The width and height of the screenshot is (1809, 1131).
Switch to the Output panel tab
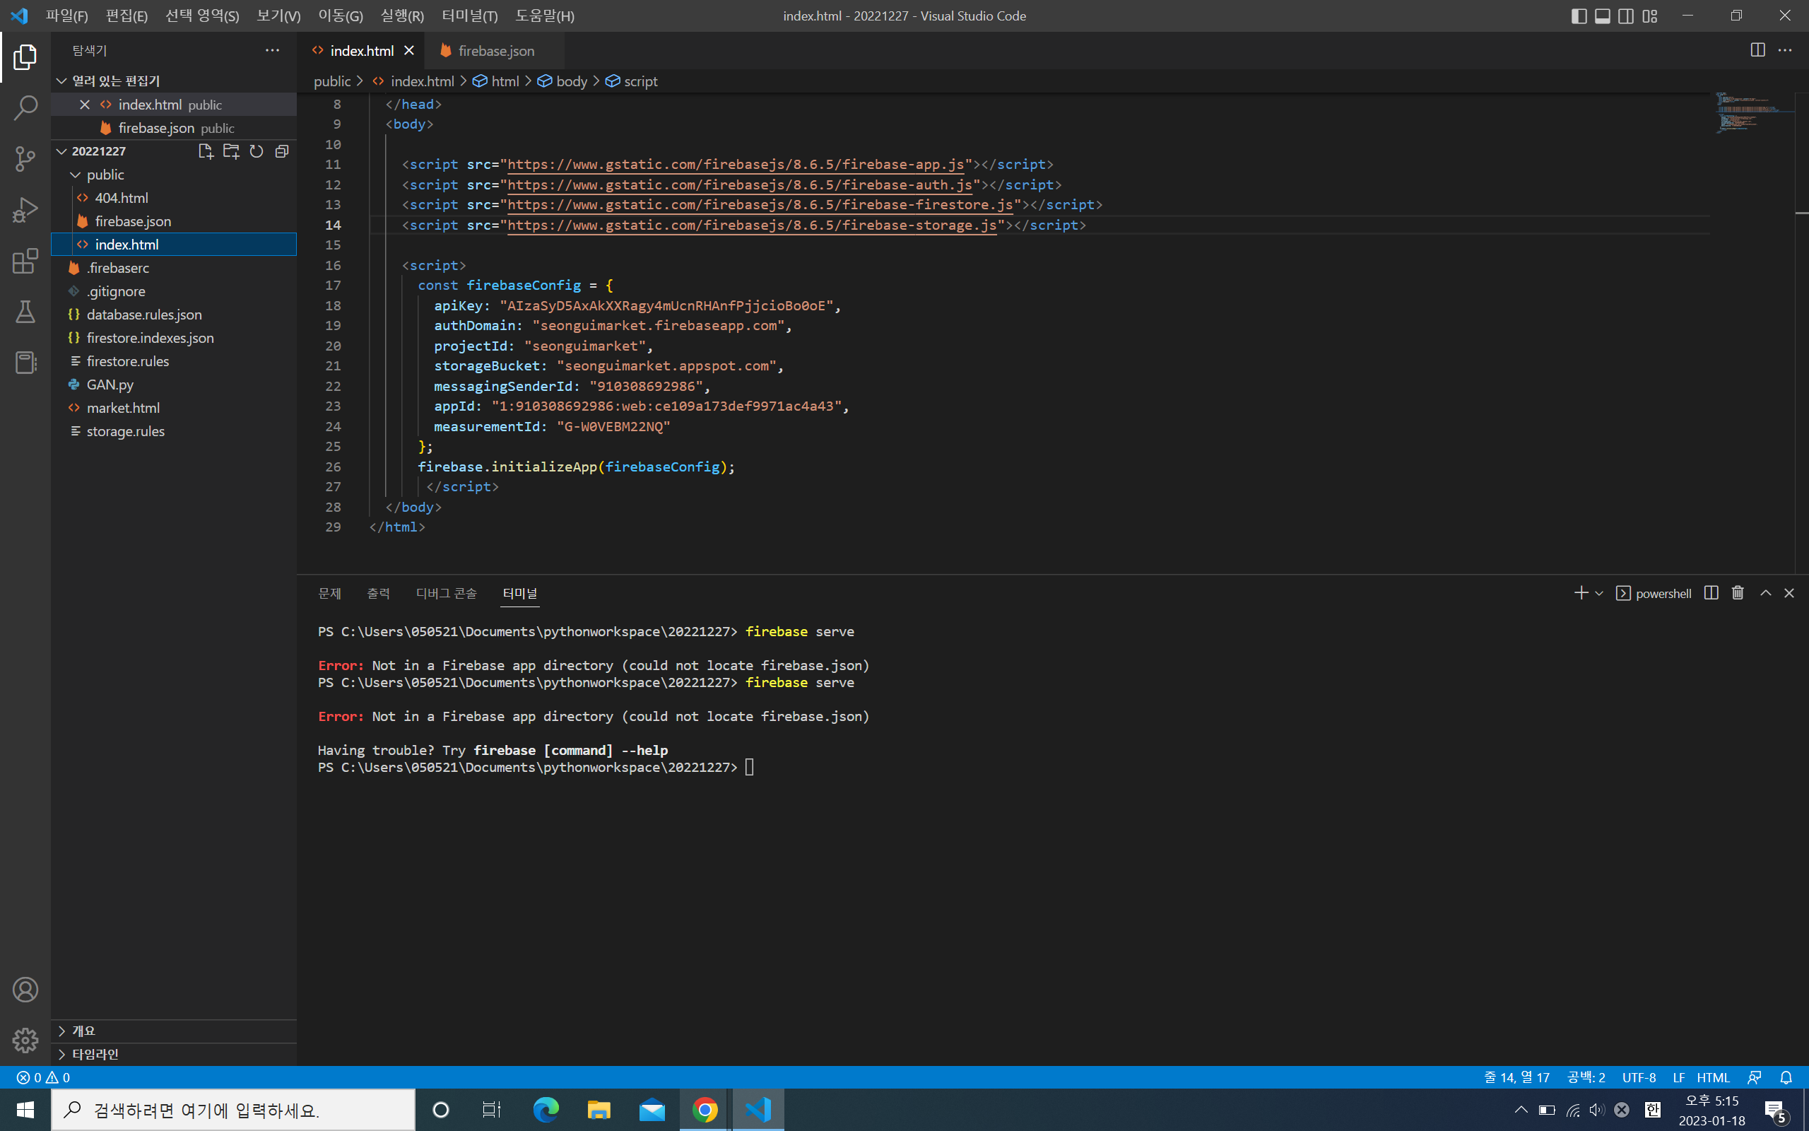point(378,593)
